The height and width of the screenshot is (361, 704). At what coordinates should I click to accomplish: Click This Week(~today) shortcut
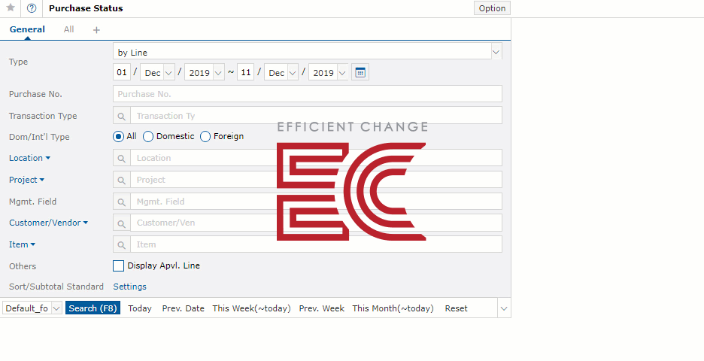coord(251,308)
